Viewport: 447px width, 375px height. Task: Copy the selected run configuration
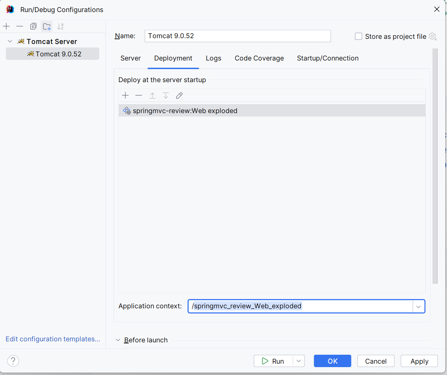33,26
